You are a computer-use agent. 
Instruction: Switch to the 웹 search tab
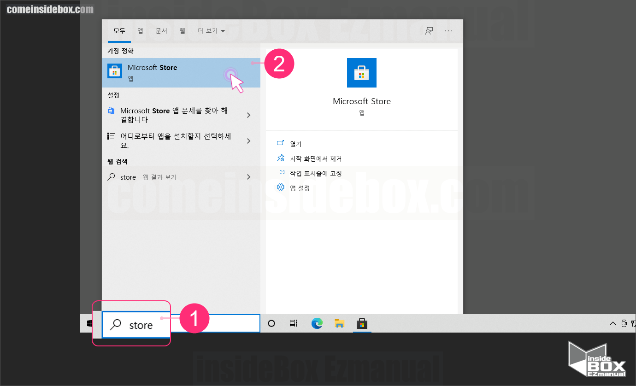[x=183, y=31]
